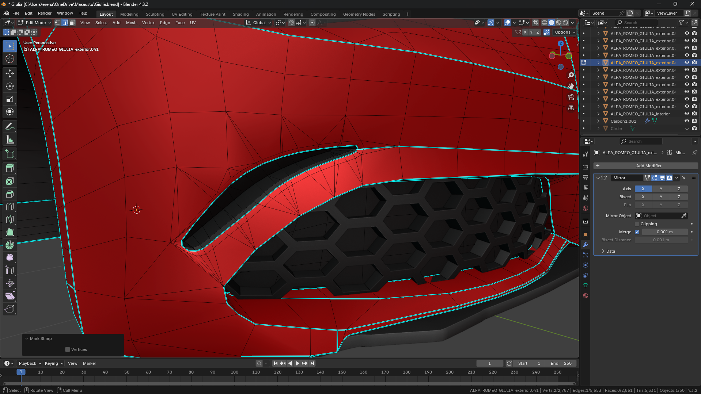
Task: Remove the Mirror modifier with its X button
Action: point(684,178)
